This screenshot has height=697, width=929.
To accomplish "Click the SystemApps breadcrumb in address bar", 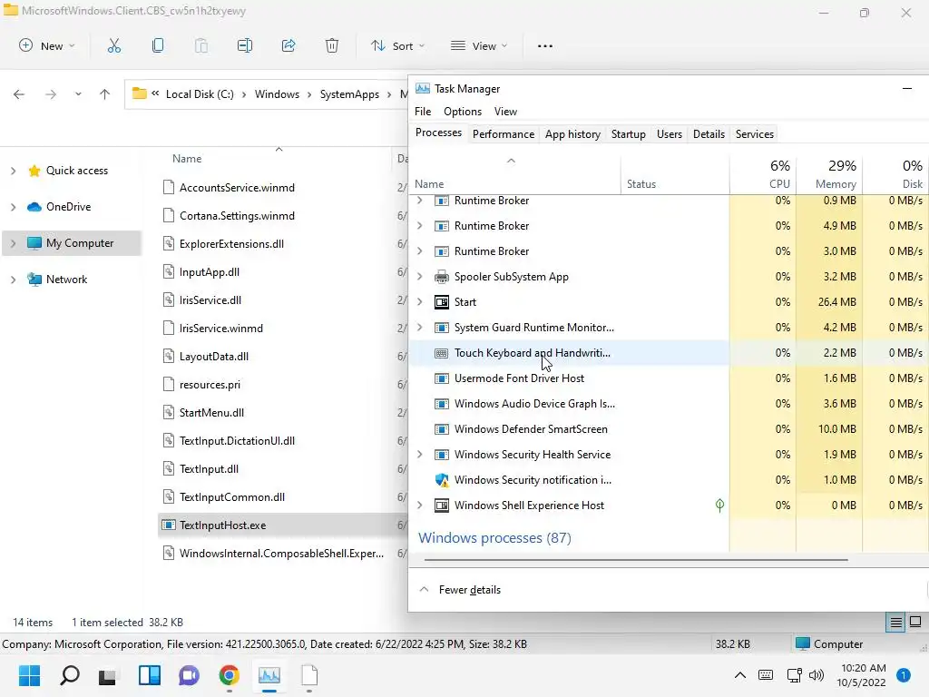I will 349,94.
